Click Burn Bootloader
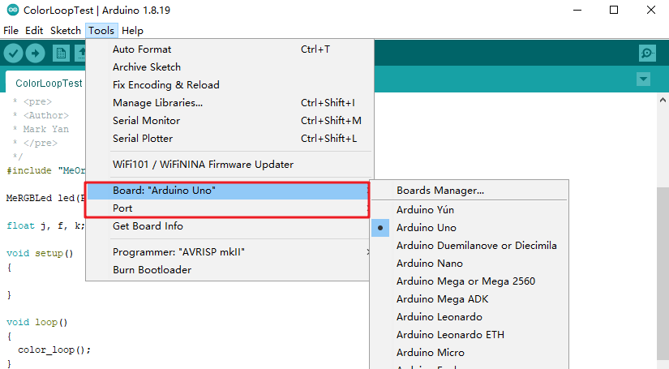Image resolution: width=669 pixels, height=369 pixels. click(x=228, y=270)
